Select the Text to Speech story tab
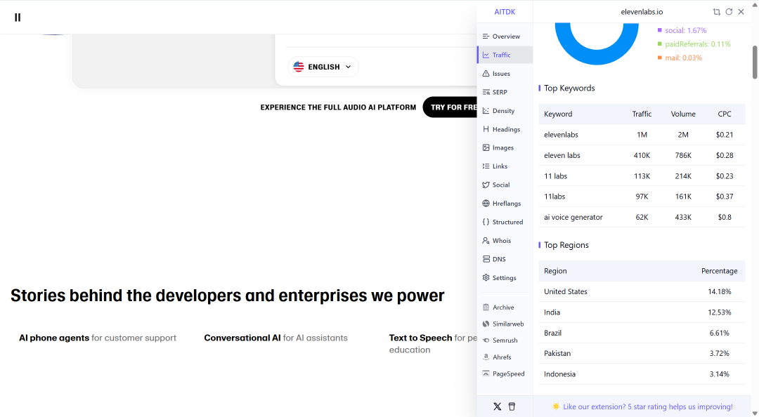The width and height of the screenshot is (759, 417). (x=433, y=343)
